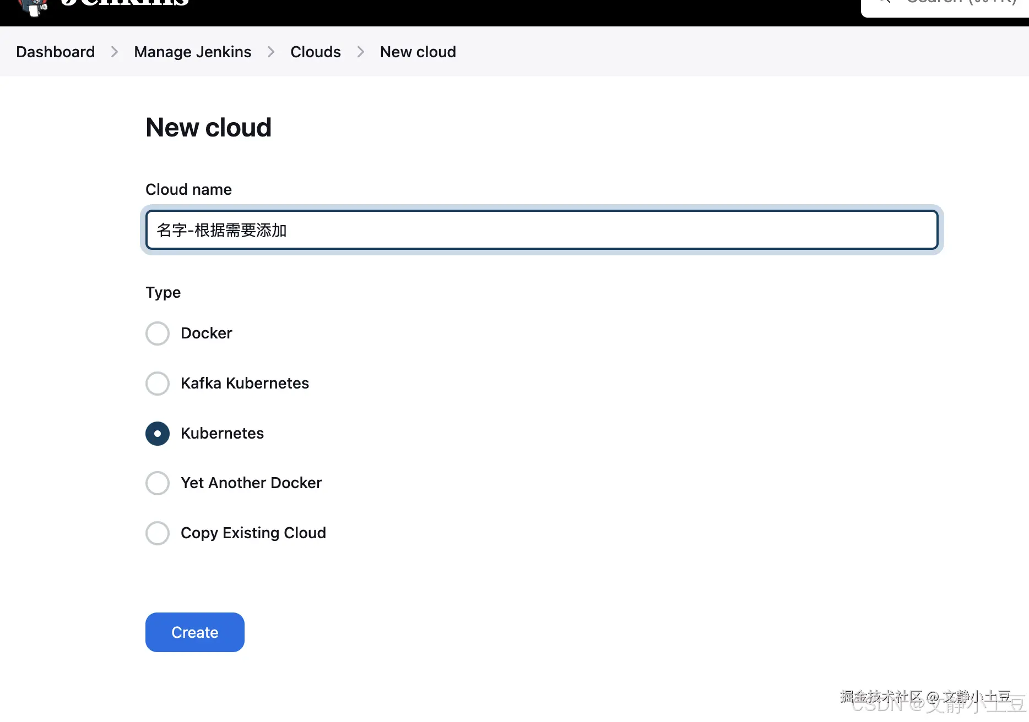Expand the chevron after Manage Jenkins

point(271,52)
